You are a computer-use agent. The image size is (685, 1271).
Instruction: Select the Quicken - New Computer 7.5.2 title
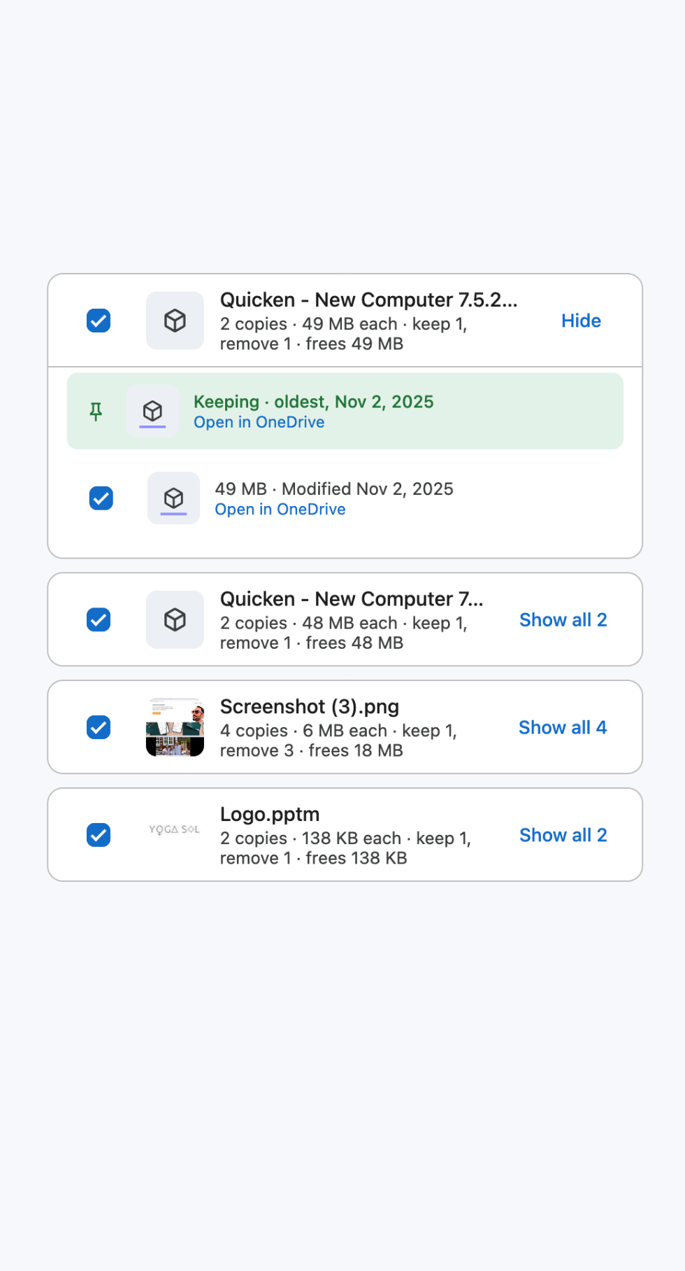click(369, 300)
